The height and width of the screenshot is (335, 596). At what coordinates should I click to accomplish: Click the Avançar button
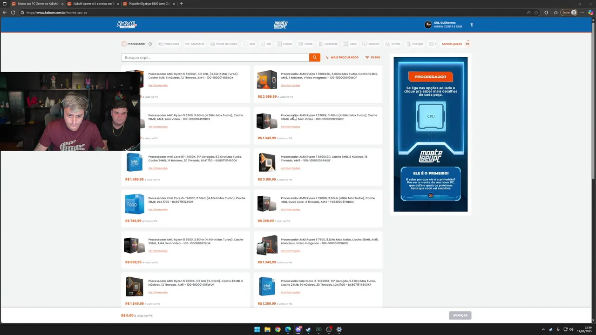[460, 315]
